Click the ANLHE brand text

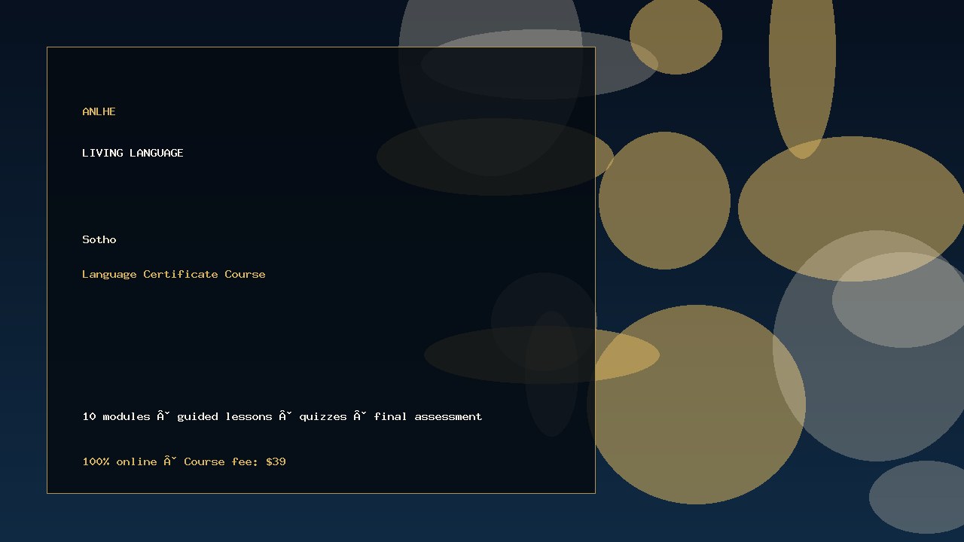[x=99, y=111]
